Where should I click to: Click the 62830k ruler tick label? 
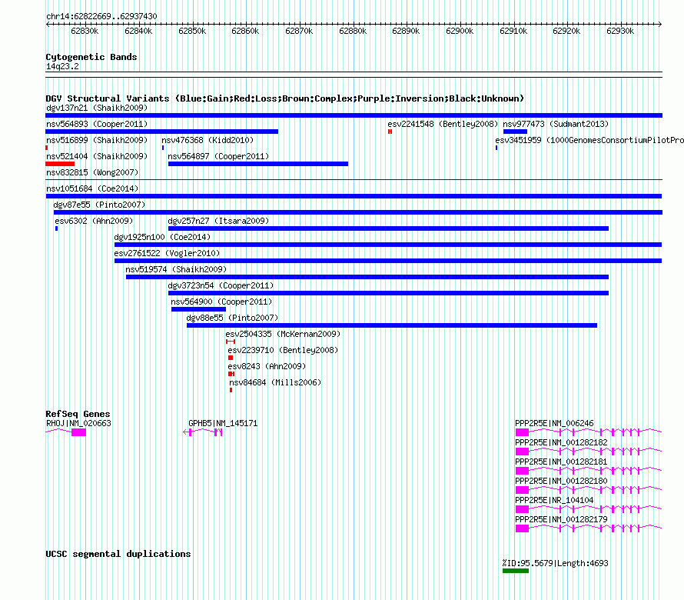pos(85,31)
